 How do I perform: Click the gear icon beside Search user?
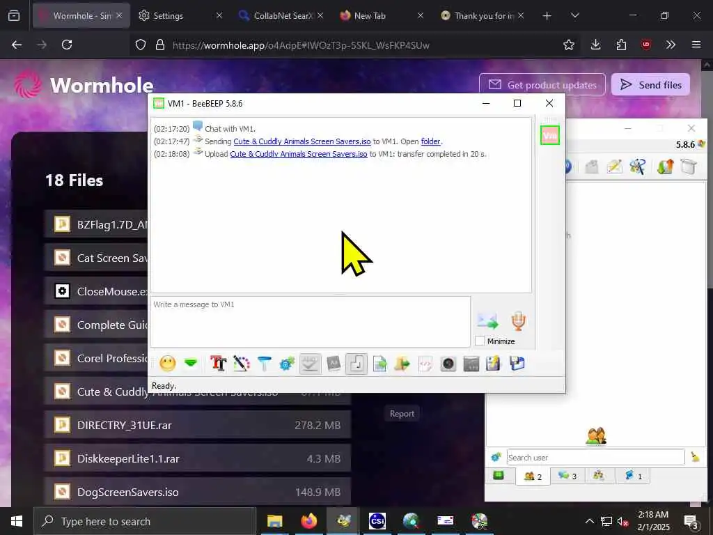tap(496, 457)
